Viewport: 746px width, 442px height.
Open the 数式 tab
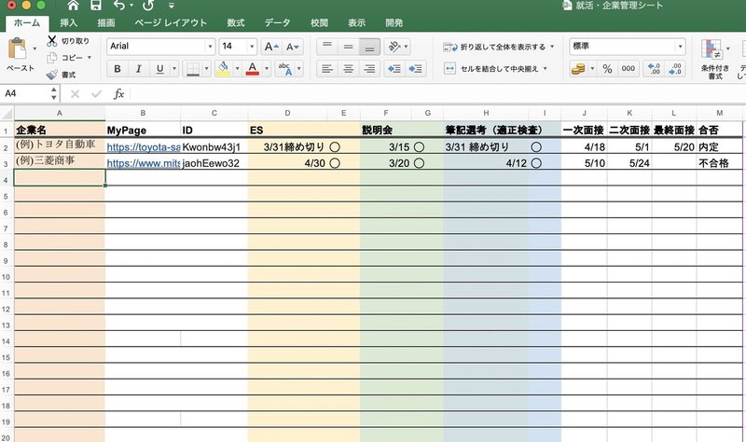pyautogui.click(x=236, y=22)
